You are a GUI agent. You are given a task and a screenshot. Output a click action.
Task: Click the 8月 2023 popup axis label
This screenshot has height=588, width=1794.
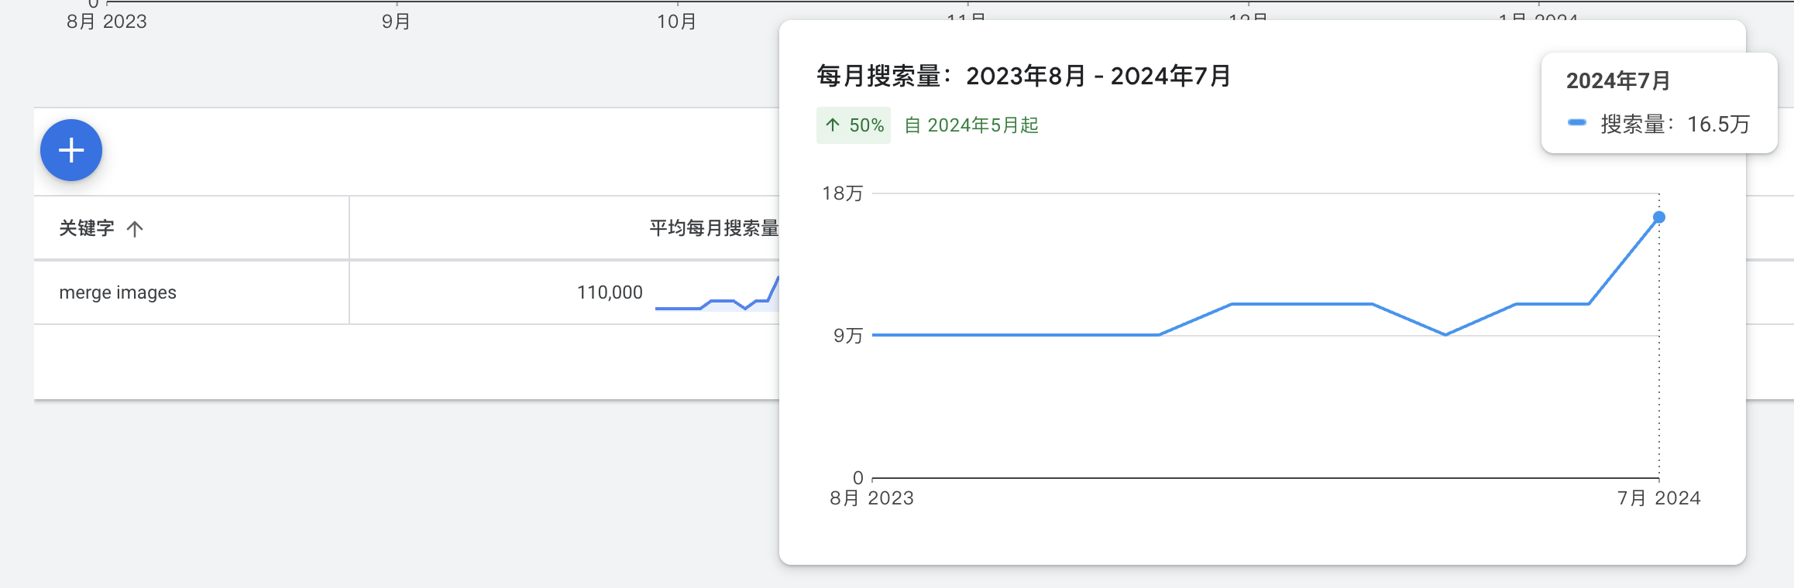[x=871, y=498]
